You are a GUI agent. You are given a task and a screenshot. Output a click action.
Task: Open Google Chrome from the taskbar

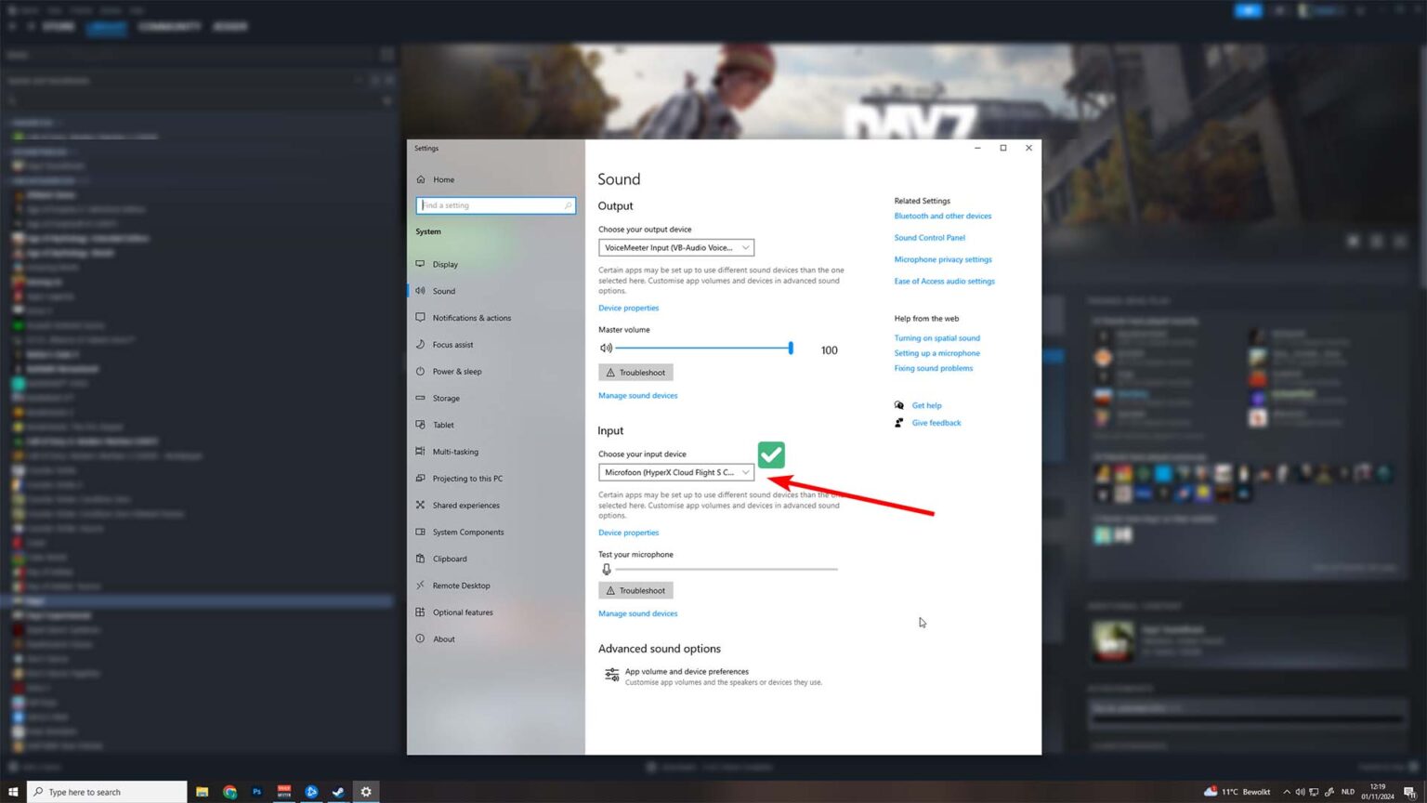[x=229, y=792]
